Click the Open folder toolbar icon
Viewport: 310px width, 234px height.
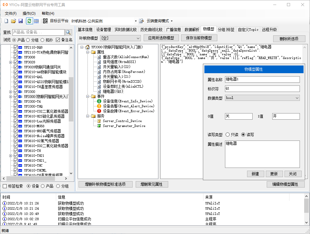(x=14, y=21)
